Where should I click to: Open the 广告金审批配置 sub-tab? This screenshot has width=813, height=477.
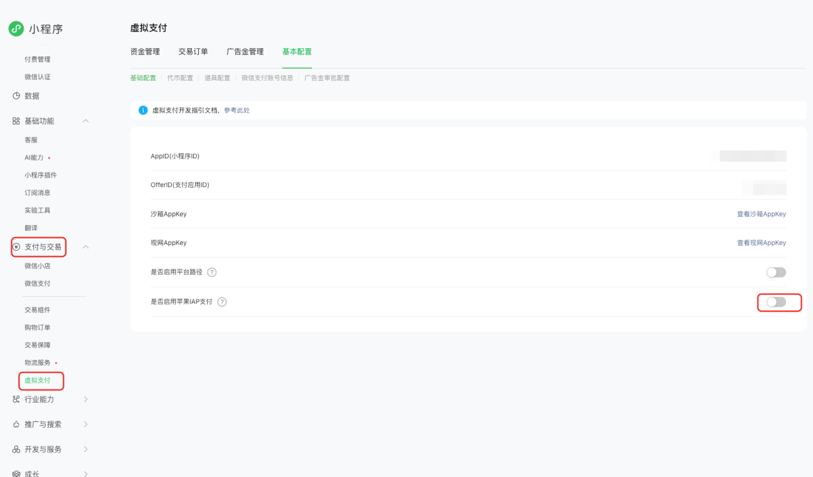click(x=327, y=78)
